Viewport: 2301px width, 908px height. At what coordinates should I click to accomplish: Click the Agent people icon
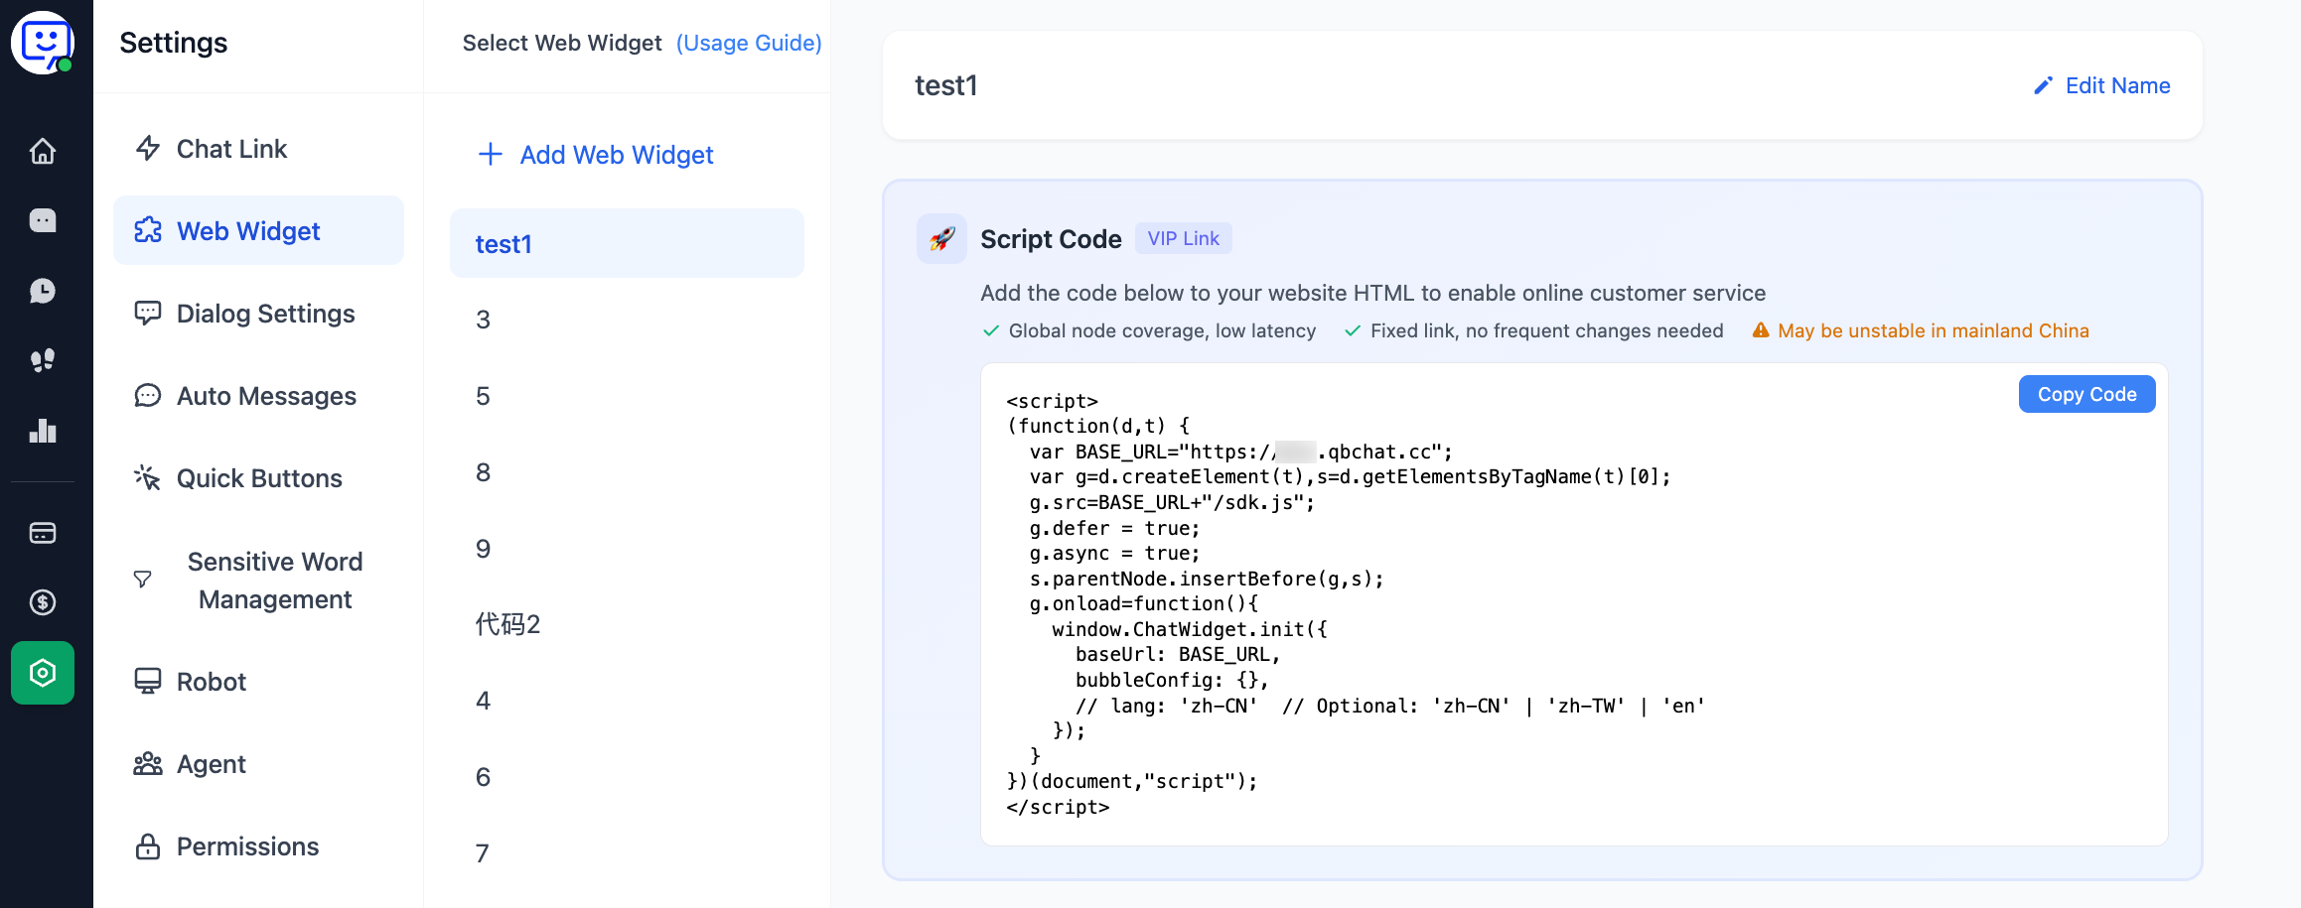click(148, 763)
